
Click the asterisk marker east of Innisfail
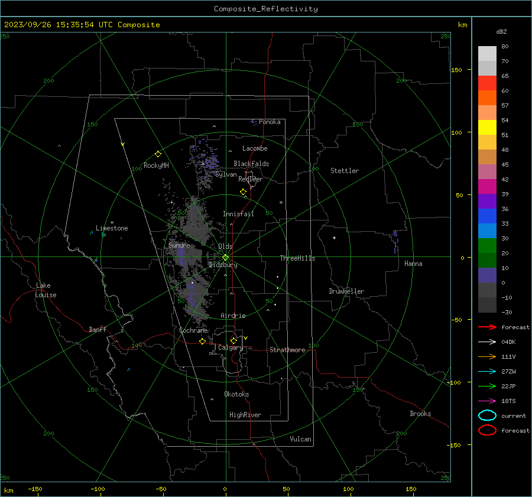(281, 203)
